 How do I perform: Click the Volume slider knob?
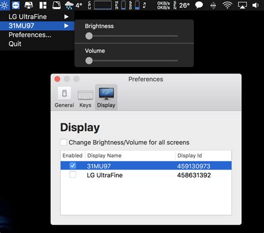point(89,61)
